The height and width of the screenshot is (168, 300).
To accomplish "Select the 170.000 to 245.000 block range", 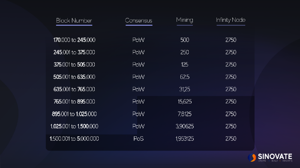I will click(x=74, y=40).
